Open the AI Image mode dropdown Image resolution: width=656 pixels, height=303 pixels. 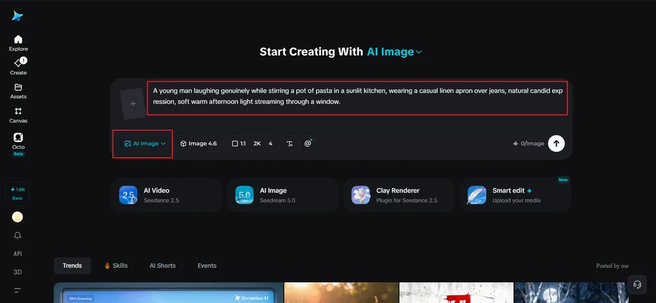(145, 144)
